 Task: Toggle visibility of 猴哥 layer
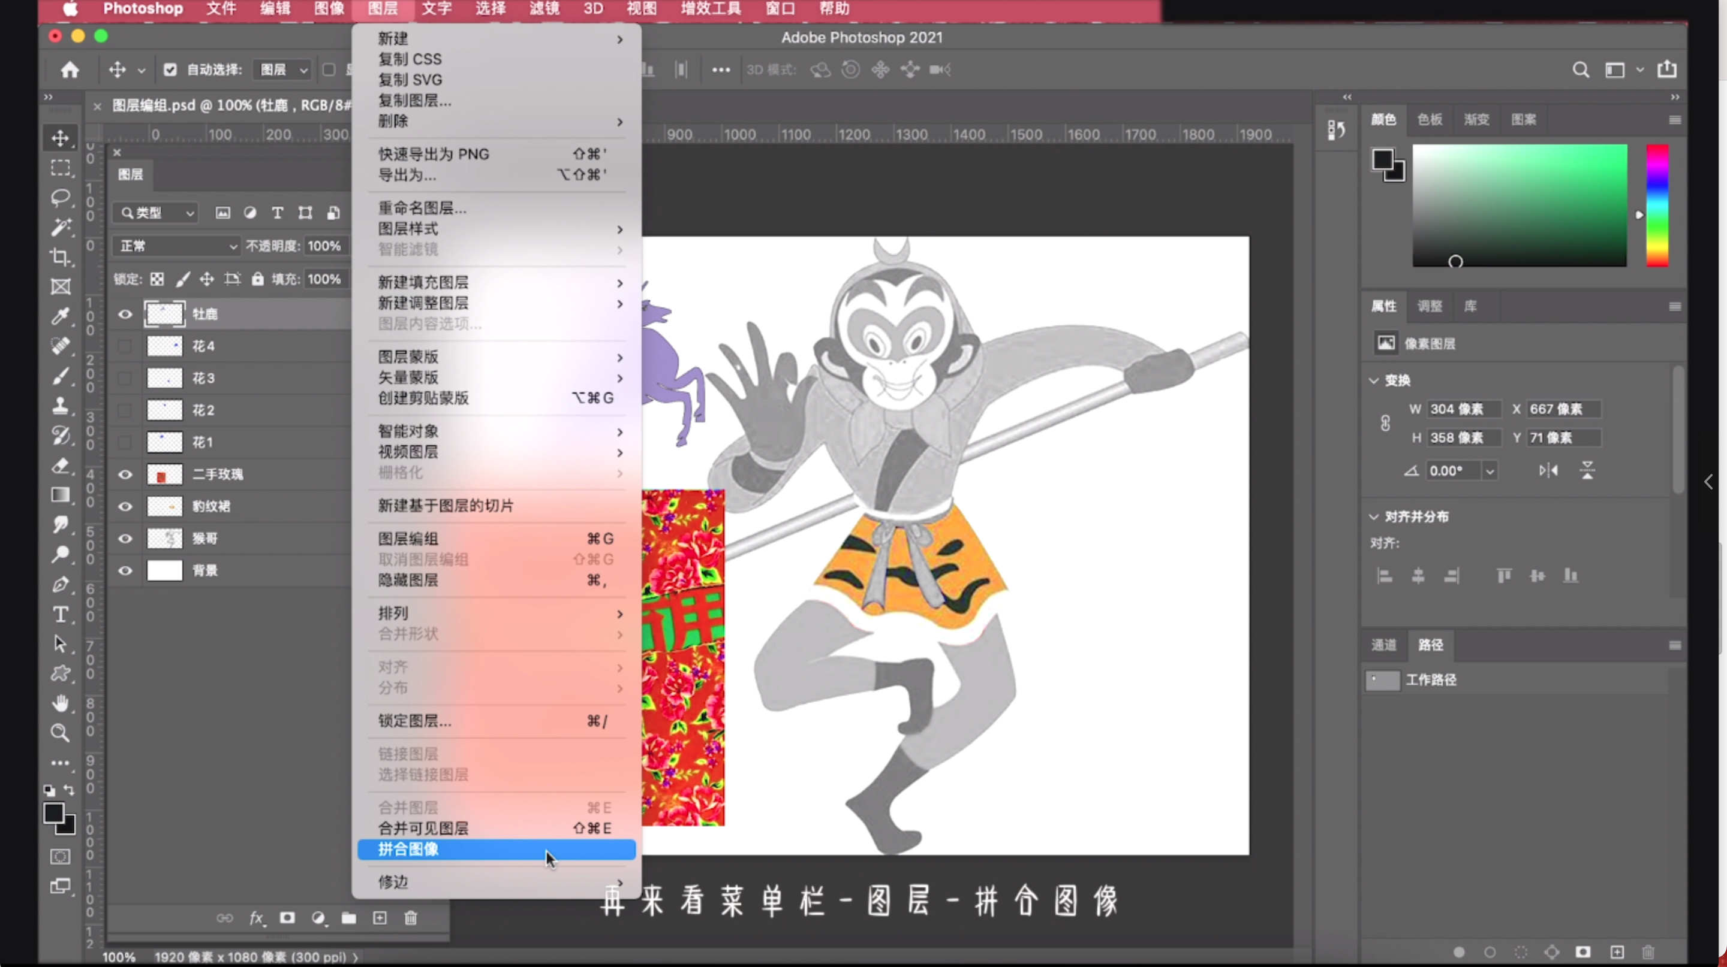125,539
